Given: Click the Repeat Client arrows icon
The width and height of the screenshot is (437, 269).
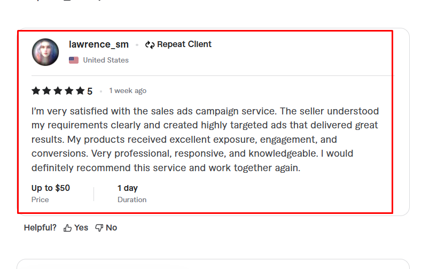Looking at the screenshot, I should point(150,45).
